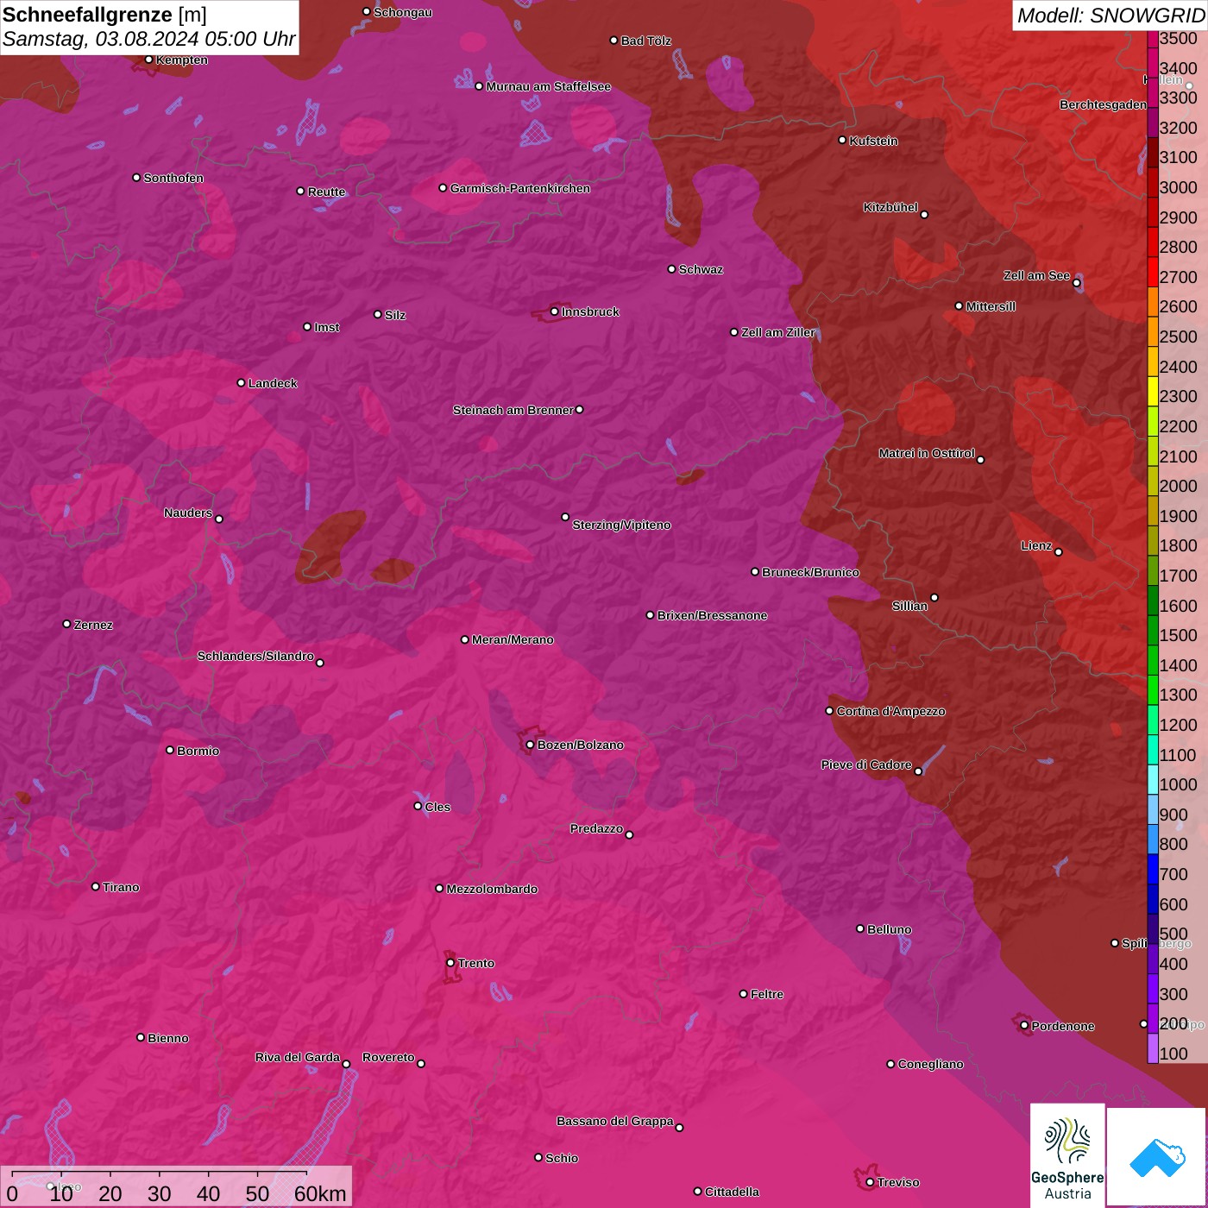Image resolution: width=1208 pixels, height=1208 pixels.
Task: Click the 3500 legend color swatch
Action: tap(1153, 39)
